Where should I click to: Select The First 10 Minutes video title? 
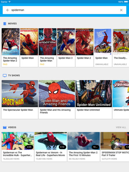point(83,154)
